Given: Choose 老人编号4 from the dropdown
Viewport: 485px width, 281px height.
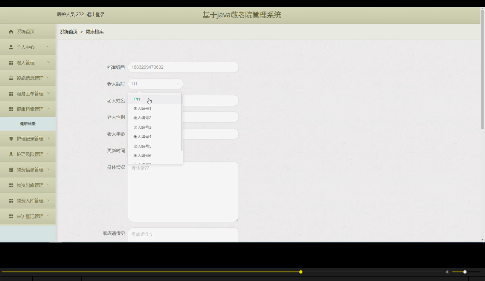Looking at the screenshot, I should click(x=155, y=137).
